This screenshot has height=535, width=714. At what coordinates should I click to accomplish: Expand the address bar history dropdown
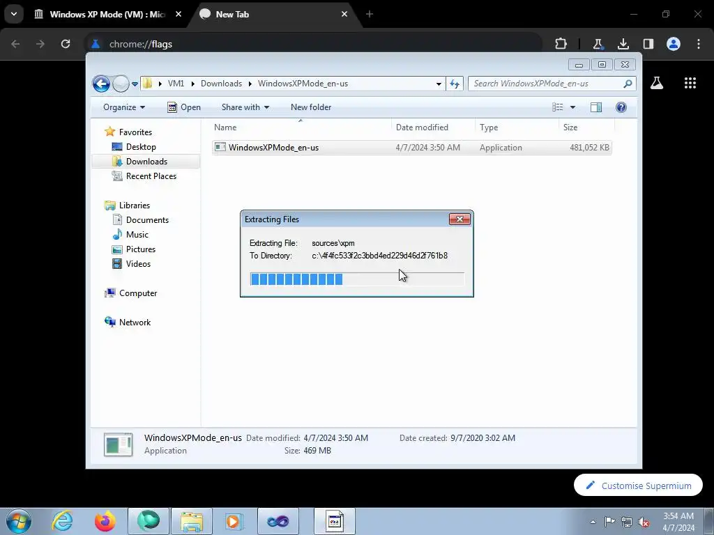[x=439, y=84]
